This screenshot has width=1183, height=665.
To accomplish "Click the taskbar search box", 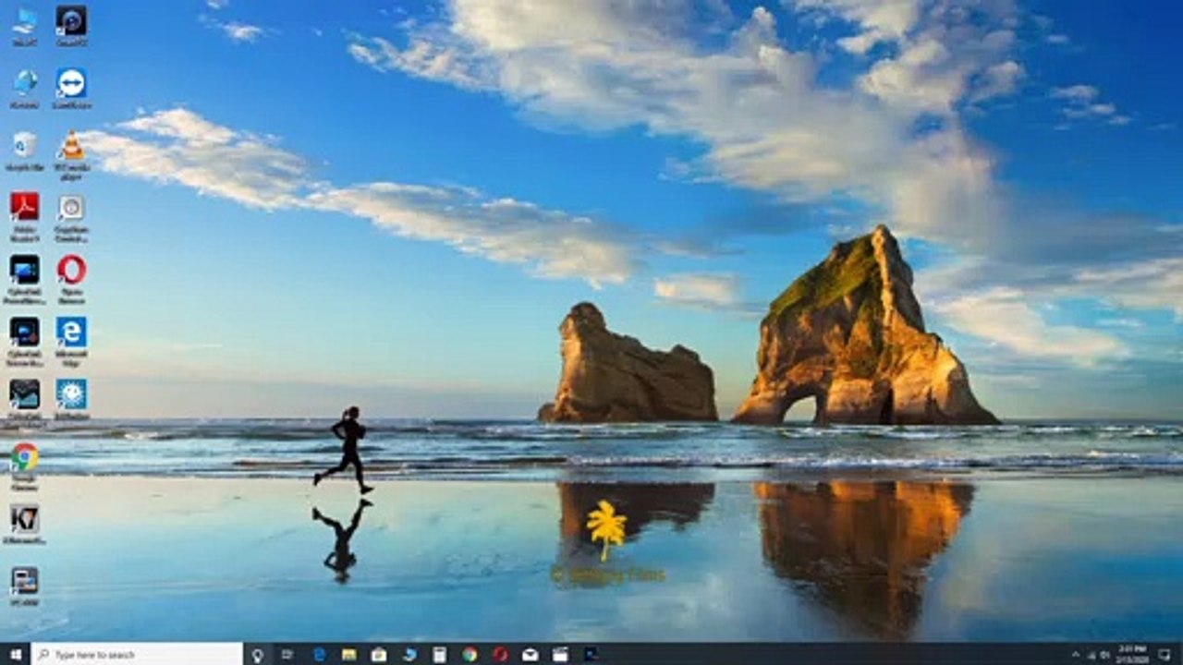I will 137,654.
